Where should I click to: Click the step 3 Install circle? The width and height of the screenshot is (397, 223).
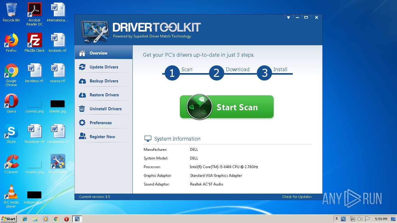click(x=265, y=73)
